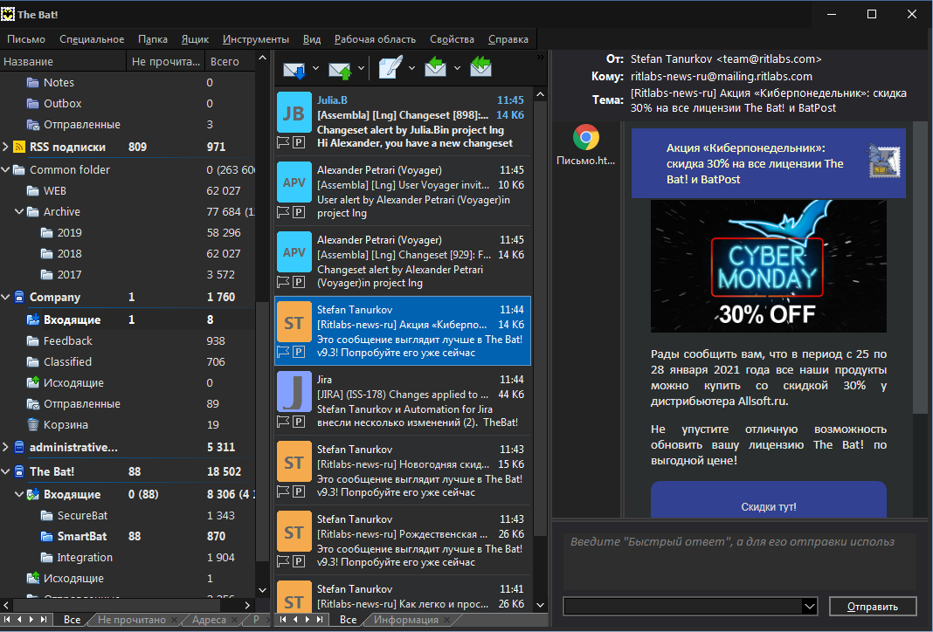Open the Свойства menu
Screen dimensions: 933x632
[x=453, y=39]
